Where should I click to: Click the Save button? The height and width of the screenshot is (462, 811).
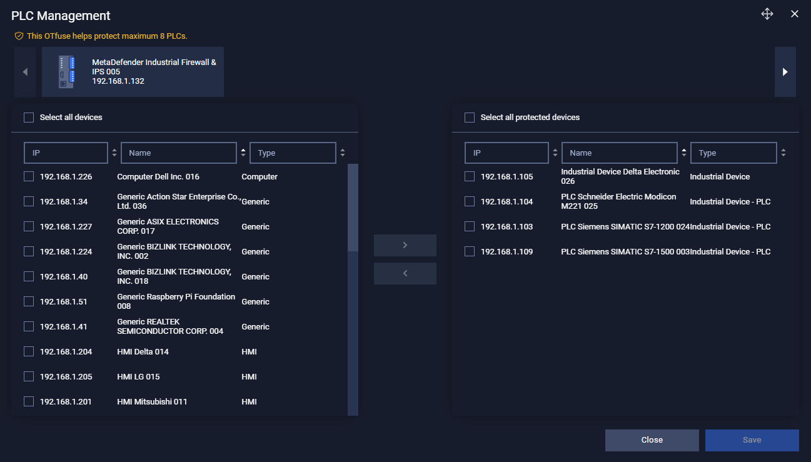click(x=752, y=440)
